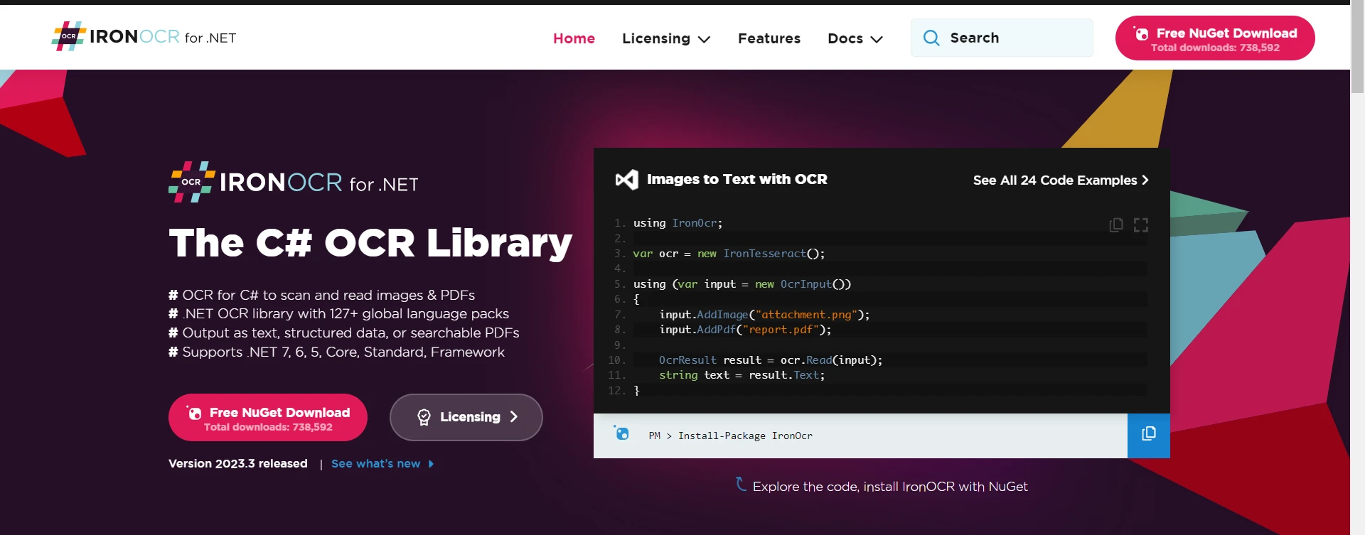Click the magnifier icon in search box
Image resolution: width=1365 pixels, height=535 pixels.
pyautogui.click(x=931, y=38)
